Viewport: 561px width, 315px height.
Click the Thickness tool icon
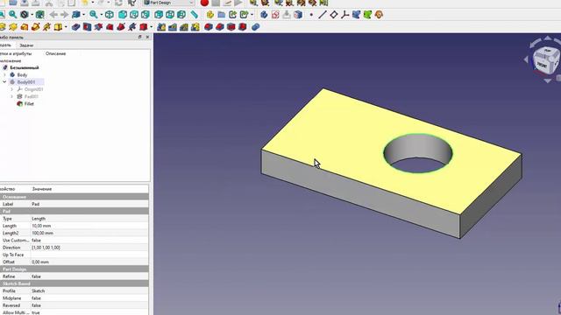coord(243,27)
